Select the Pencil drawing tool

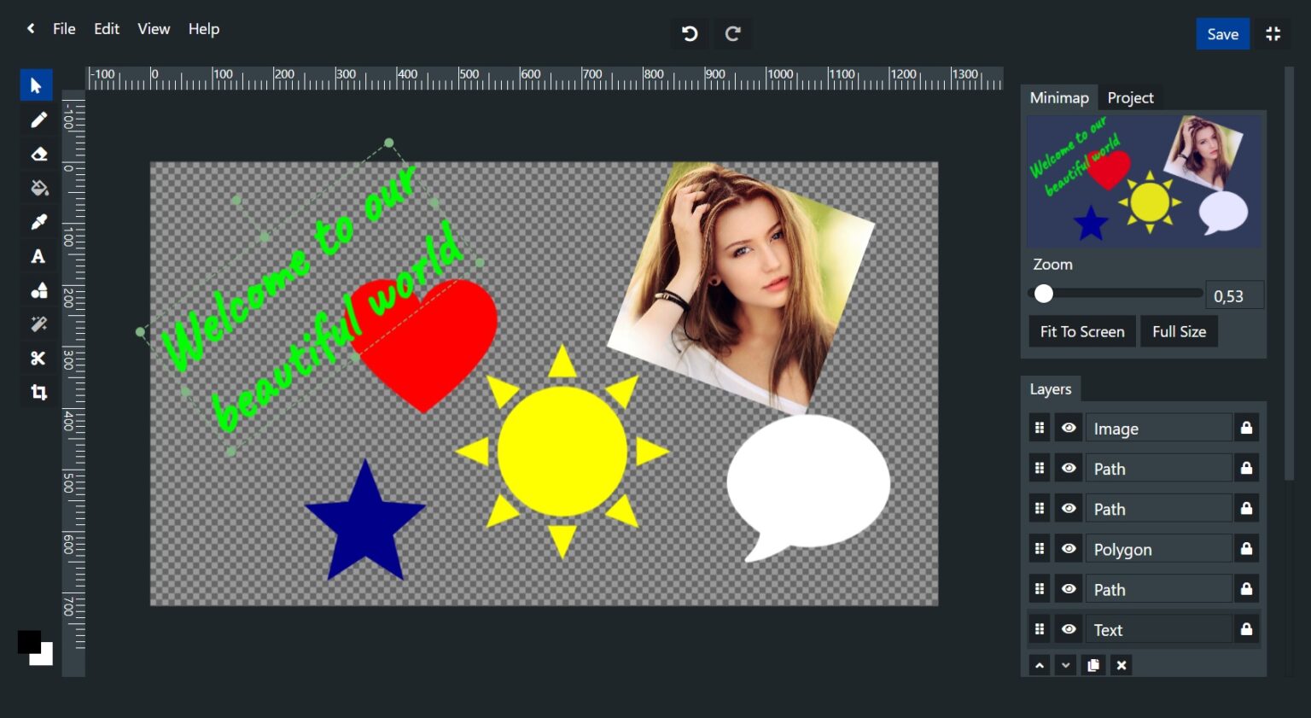point(38,120)
